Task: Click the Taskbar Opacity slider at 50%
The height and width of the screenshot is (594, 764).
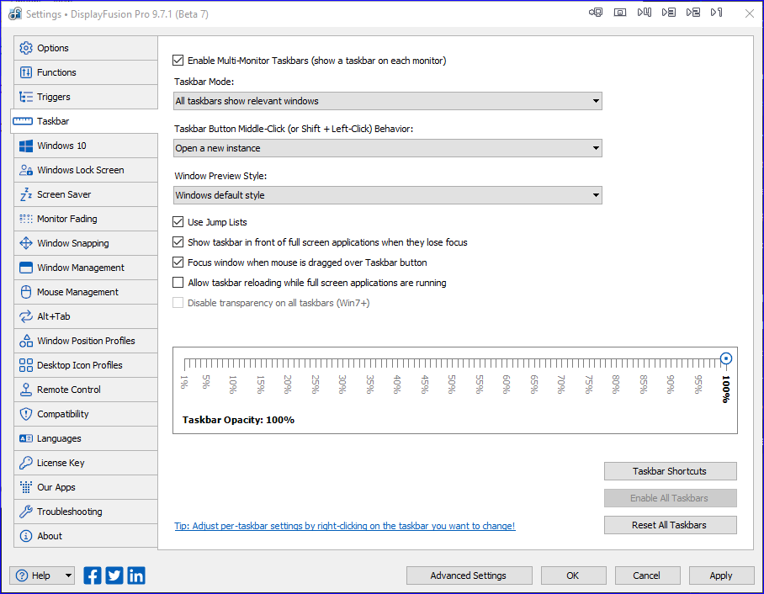Action: 453,363
